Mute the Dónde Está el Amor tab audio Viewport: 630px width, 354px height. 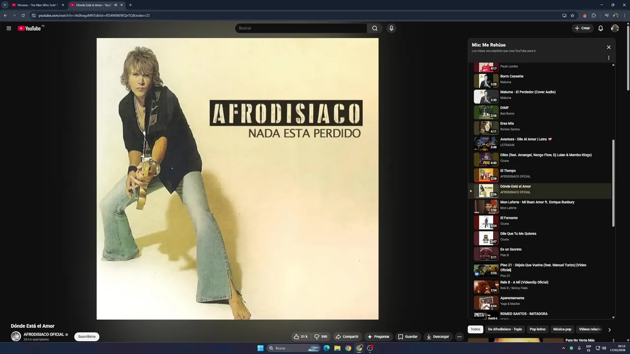(x=116, y=5)
